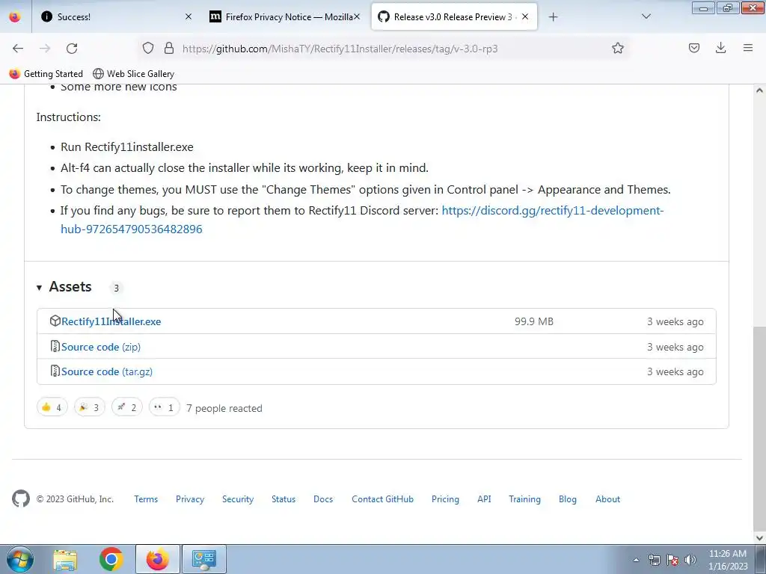
Task: Open the Docs footer link
Action: 323,499
